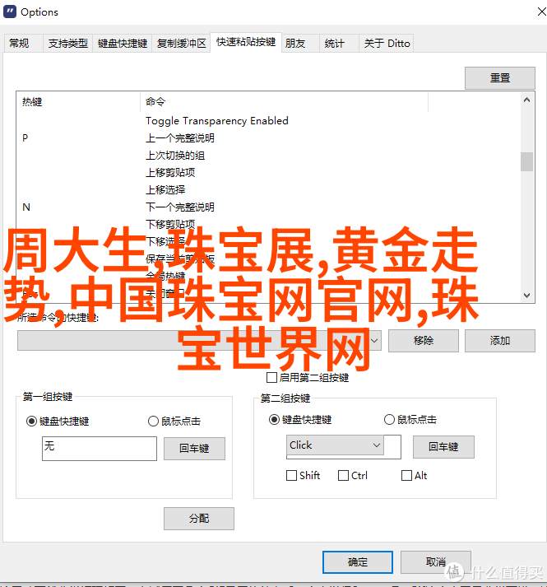Open the Click dropdown in 第二组按键
Image resolution: width=547 pixels, height=587 pixels.
pyautogui.click(x=335, y=445)
